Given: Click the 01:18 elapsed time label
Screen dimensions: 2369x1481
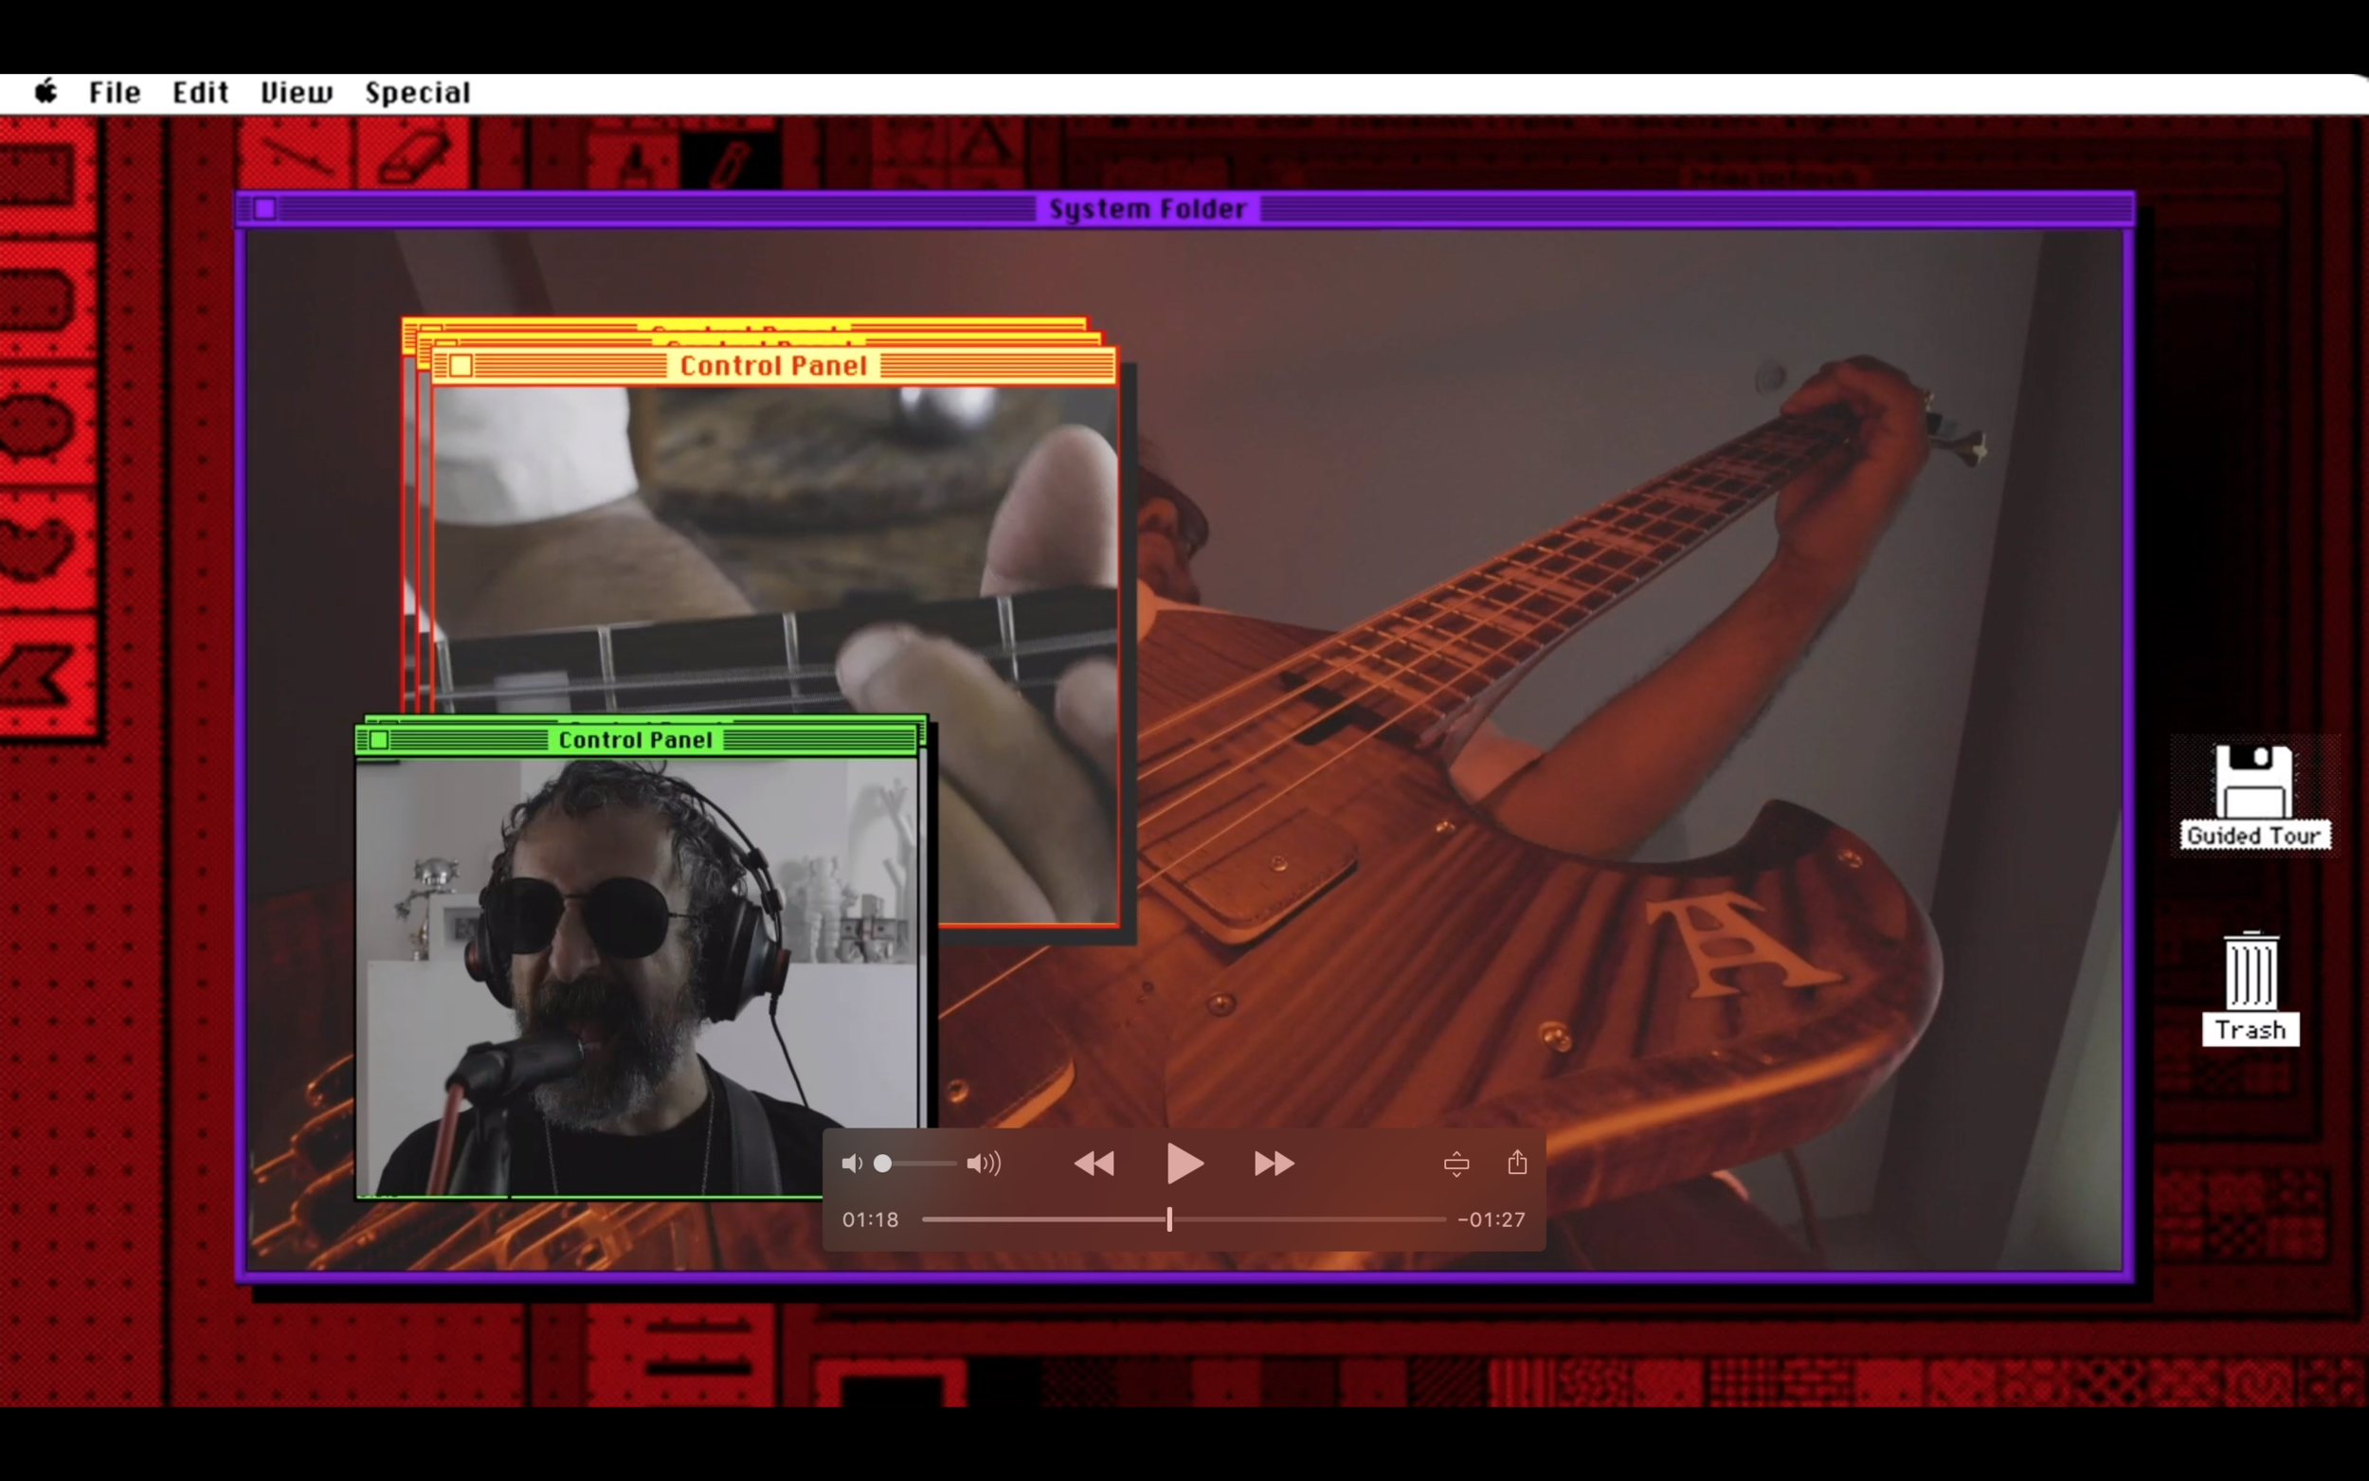Looking at the screenshot, I should [870, 1219].
